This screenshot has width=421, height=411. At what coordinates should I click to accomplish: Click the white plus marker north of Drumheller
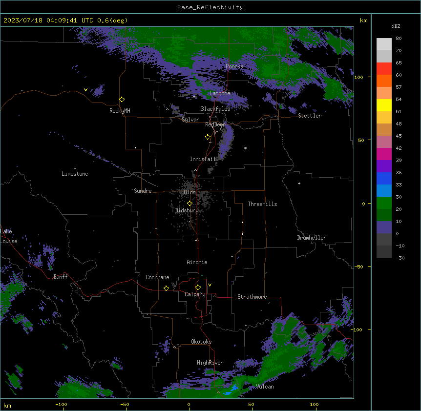[299, 183]
